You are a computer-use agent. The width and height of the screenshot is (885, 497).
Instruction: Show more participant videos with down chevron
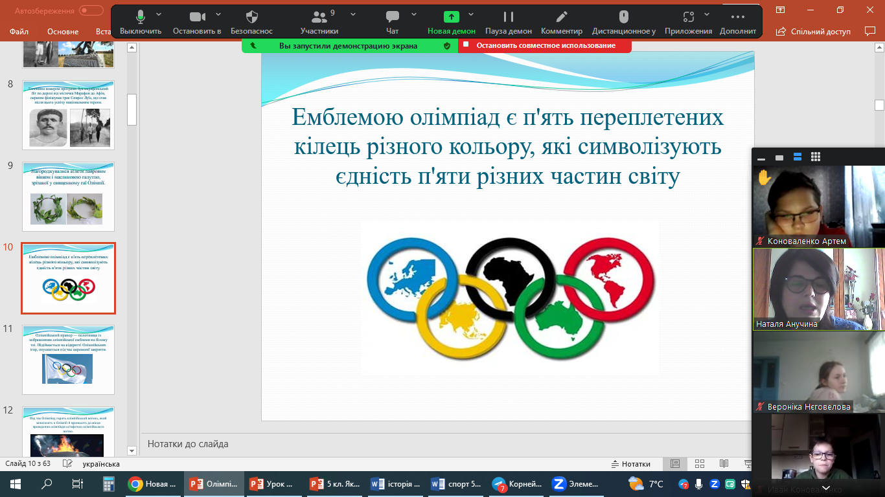click(x=825, y=488)
